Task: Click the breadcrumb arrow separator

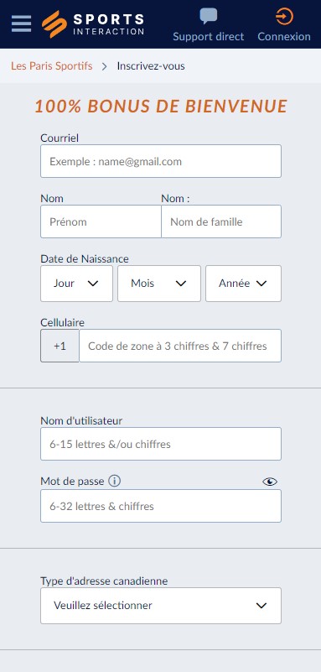Action: pos(105,66)
